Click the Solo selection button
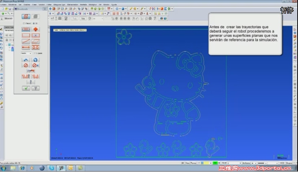The height and width of the screenshot is (173, 298). [83, 18]
